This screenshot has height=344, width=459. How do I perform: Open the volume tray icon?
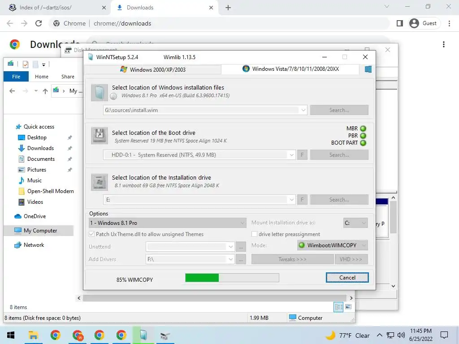[401, 335]
